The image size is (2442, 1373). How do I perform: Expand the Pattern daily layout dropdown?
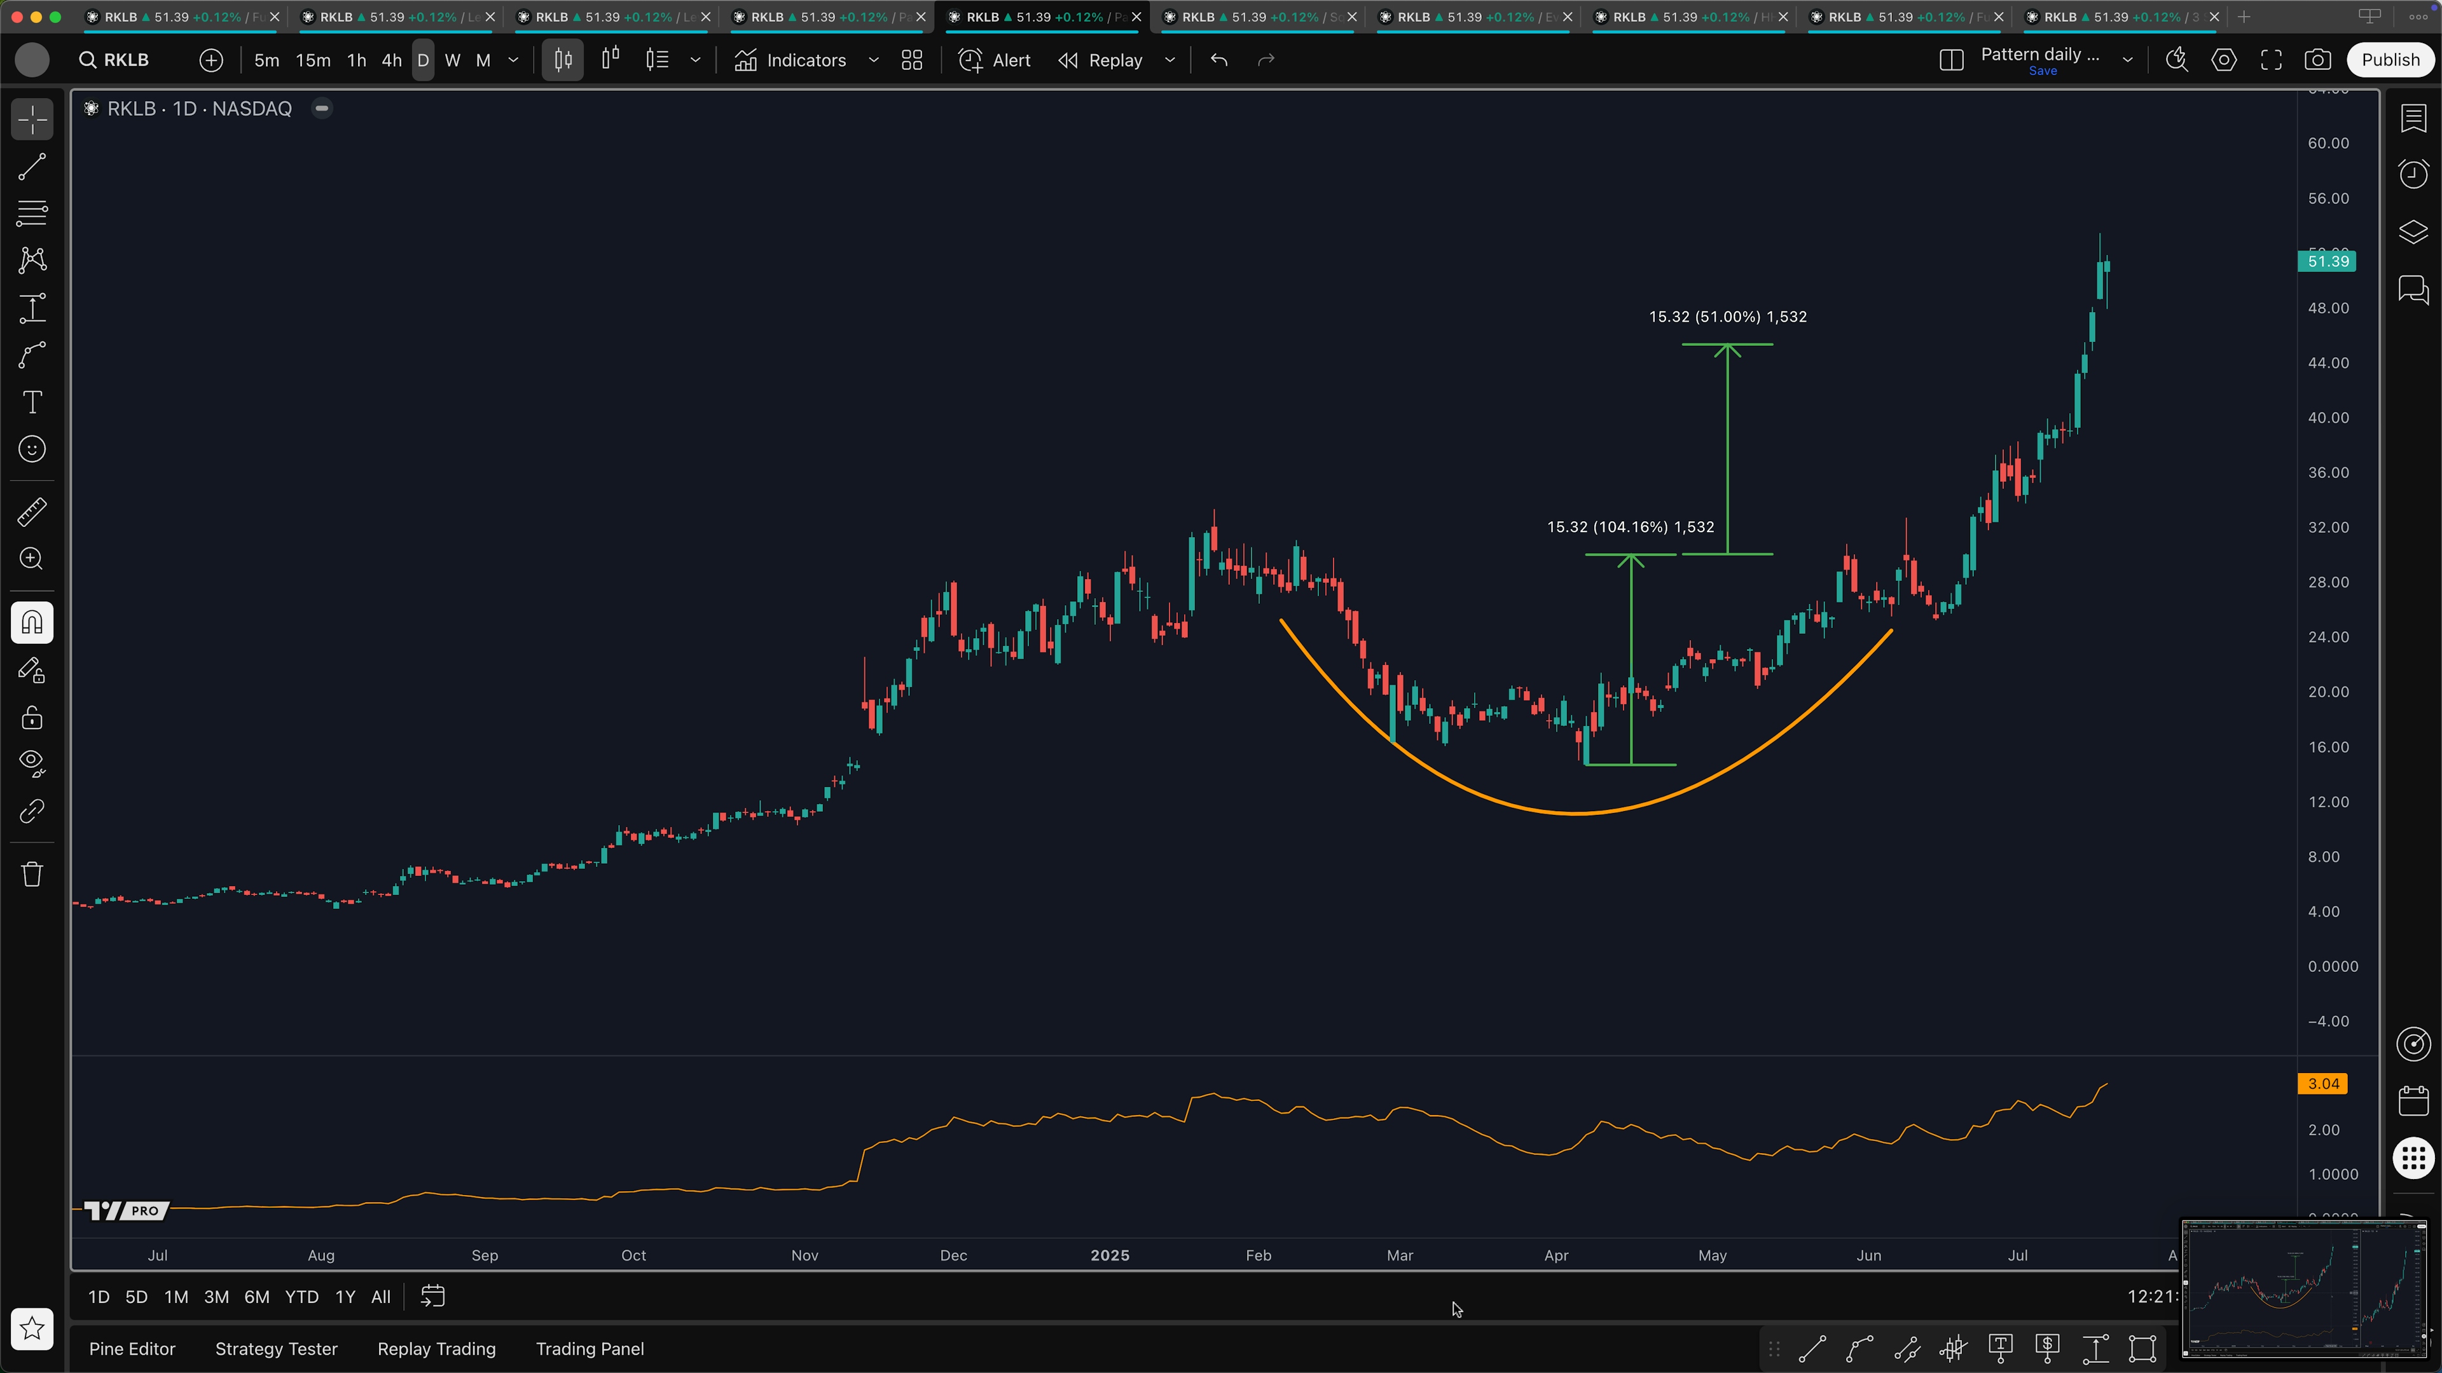click(x=2127, y=60)
